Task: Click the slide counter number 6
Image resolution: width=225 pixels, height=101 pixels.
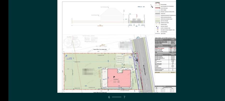Action: coord(109,97)
